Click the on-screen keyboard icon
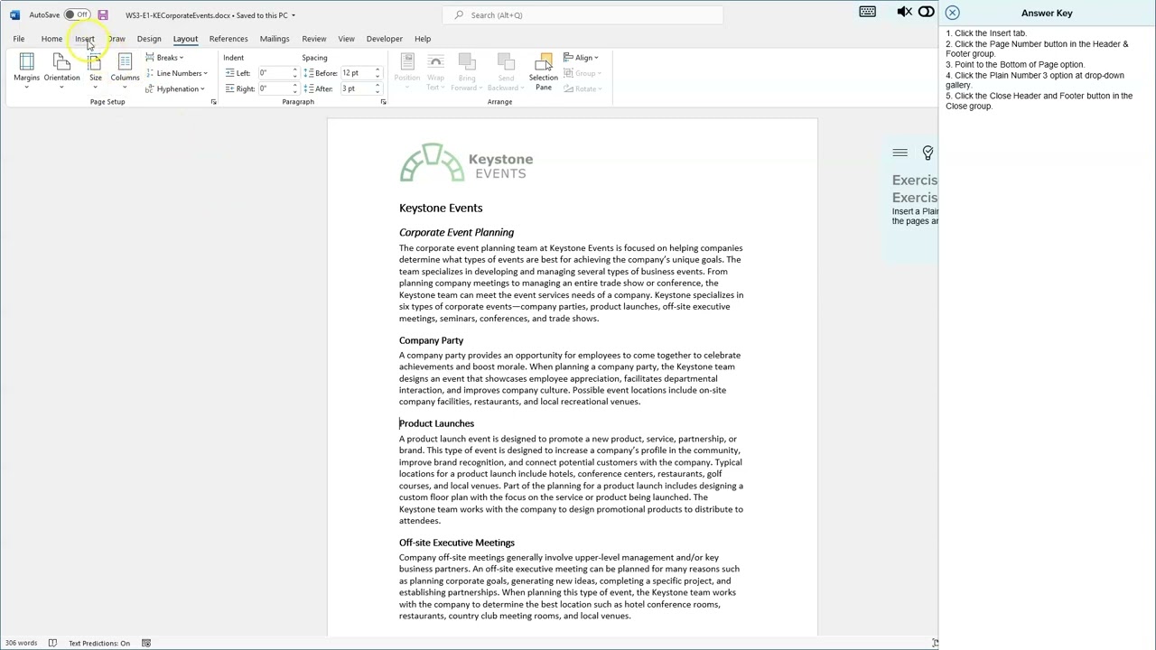This screenshot has height=650, width=1156. 867,12
